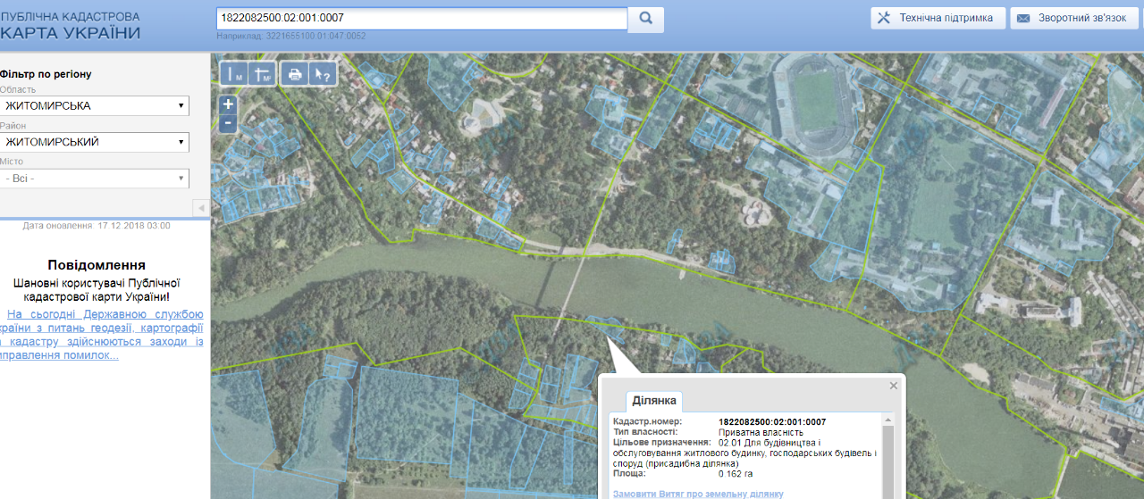
Task: Click cadastral number 1822082500:02:001:0007 in popup
Action: [x=772, y=422]
